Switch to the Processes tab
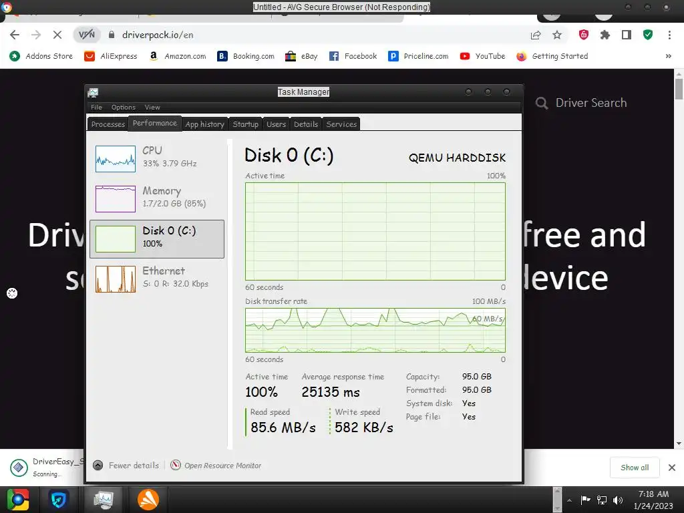The image size is (684, 513). [x=108, y=124]
